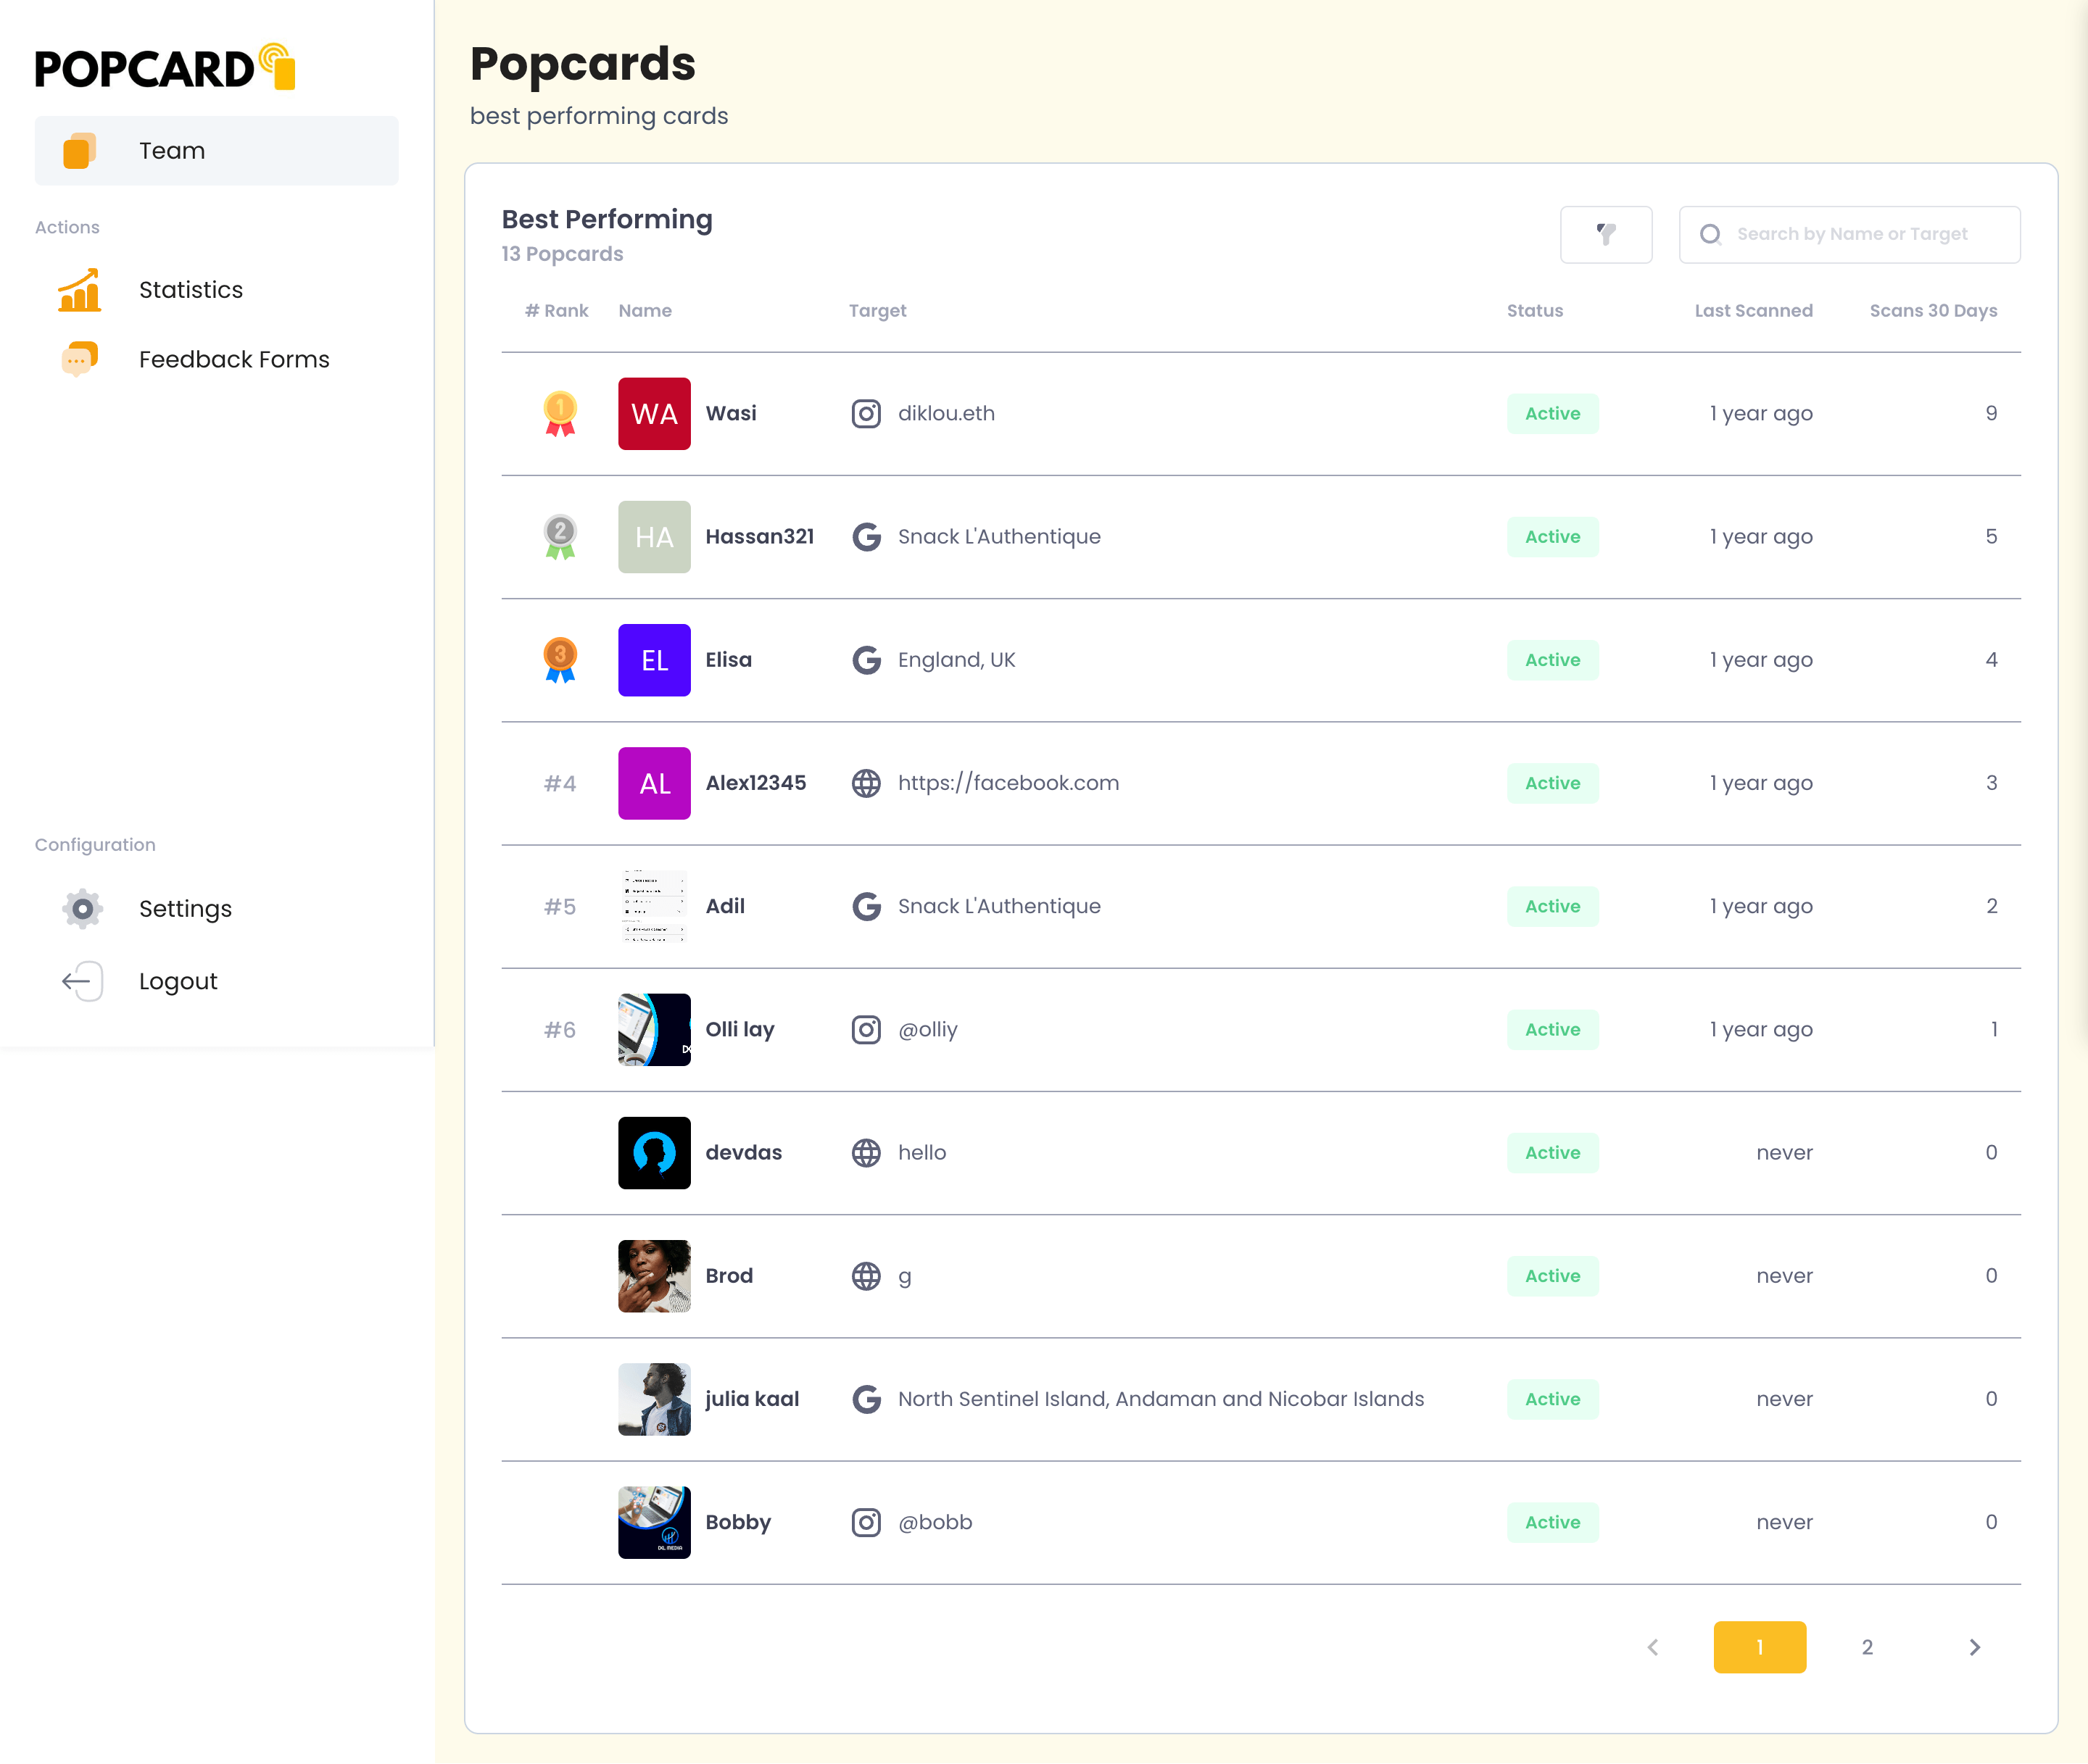Click North Sentinel Island target text
This screenshot has height=1764, width=2088.
tap(1161, 1399)
